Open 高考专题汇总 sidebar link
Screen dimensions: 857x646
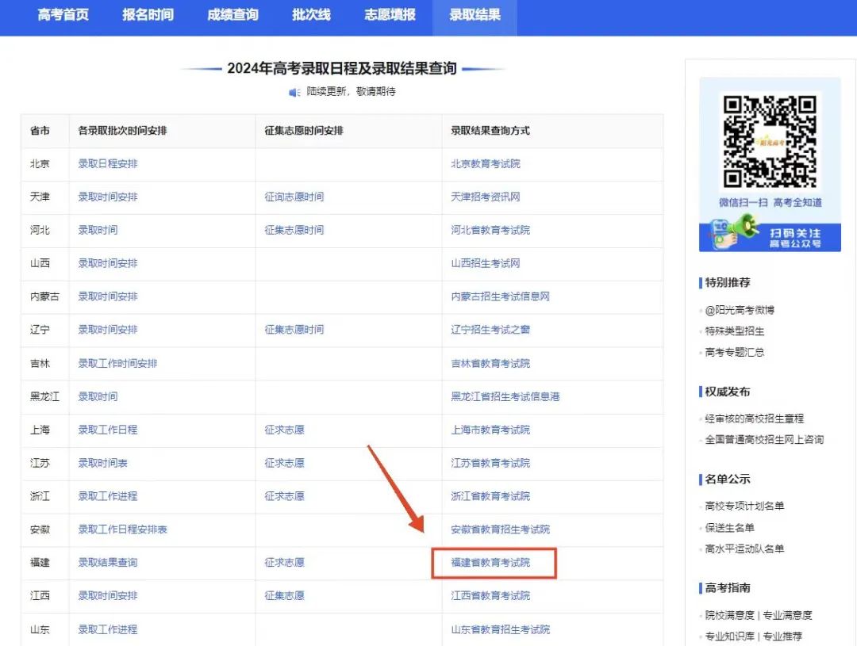(x=735, y=352)
